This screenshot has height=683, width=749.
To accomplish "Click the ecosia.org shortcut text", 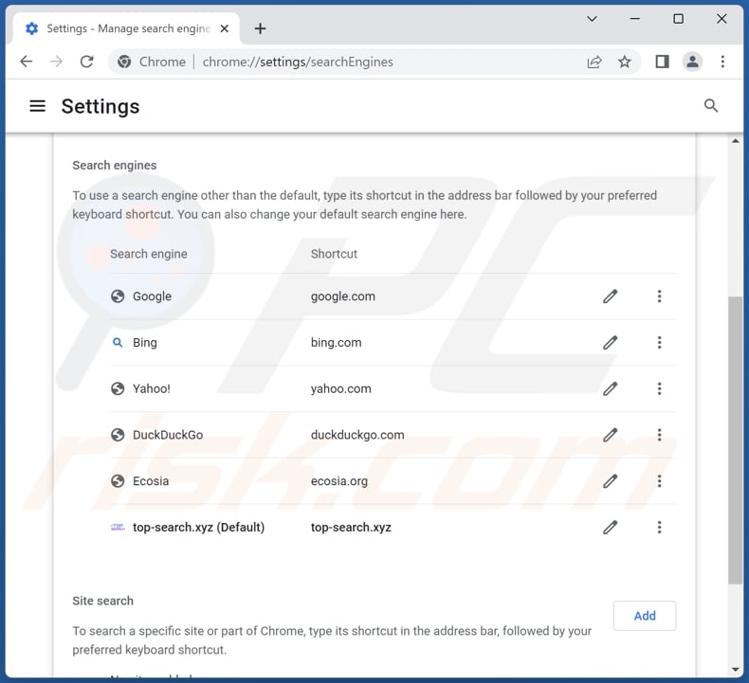I will 339,481.
